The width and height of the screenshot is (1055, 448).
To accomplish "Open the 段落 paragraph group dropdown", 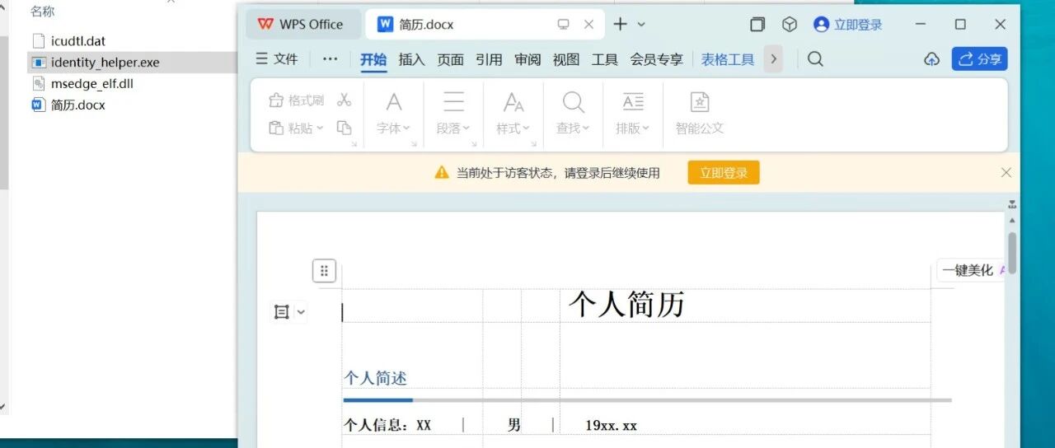I will pos(453,128).
